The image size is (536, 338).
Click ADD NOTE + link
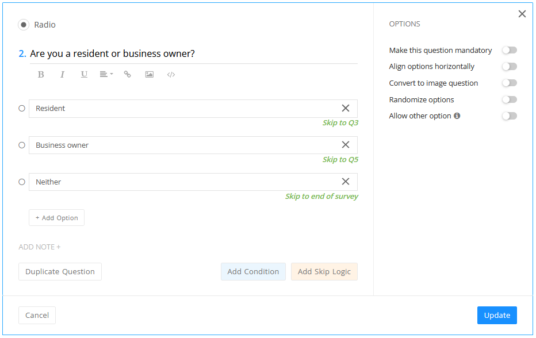pos(40,247)
